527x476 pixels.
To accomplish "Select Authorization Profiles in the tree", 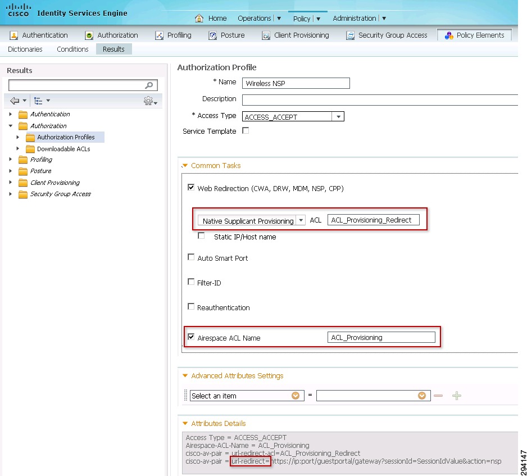I will (66, 137).
